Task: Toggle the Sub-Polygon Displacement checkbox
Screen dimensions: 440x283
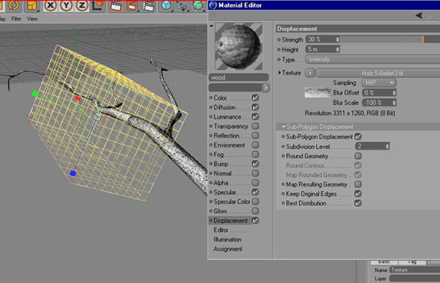Action: click(x=358, y=136)
